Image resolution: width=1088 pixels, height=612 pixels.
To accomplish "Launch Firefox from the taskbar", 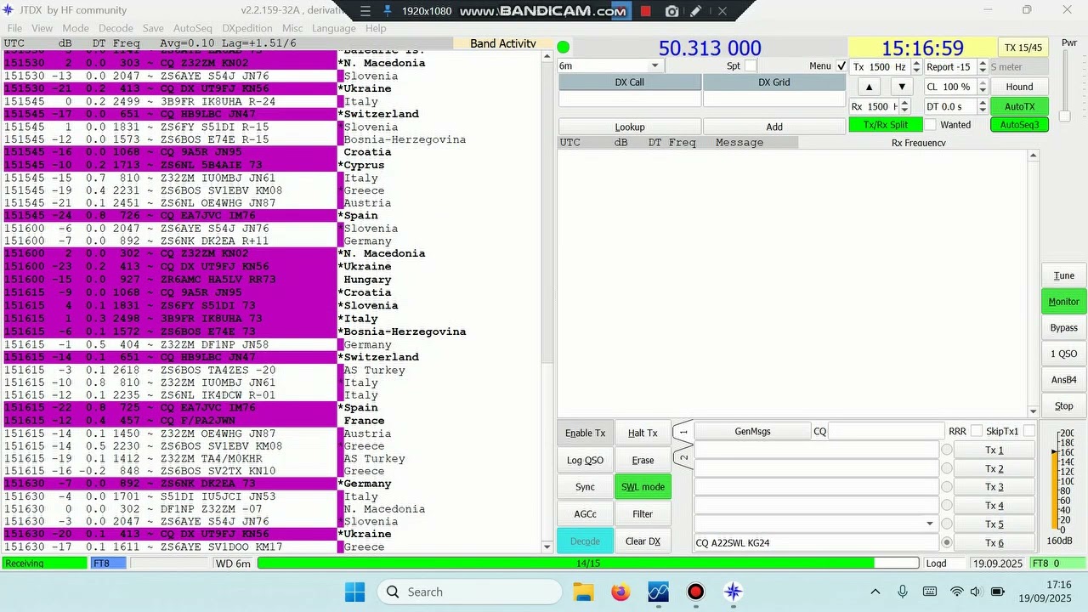I will 620,592.
